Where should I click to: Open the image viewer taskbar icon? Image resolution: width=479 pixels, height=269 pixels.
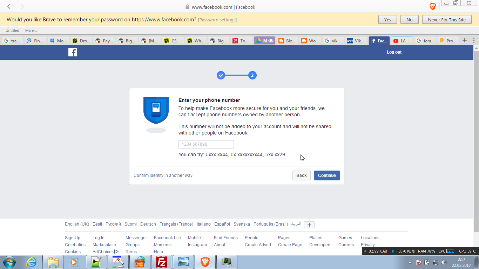pyautogui.click(x=183, y=262)
